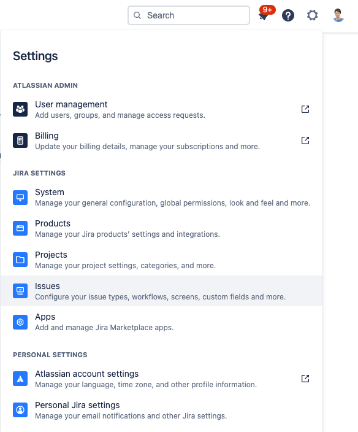
Task: Open the user profile avatar
Action: pos(338,15)
